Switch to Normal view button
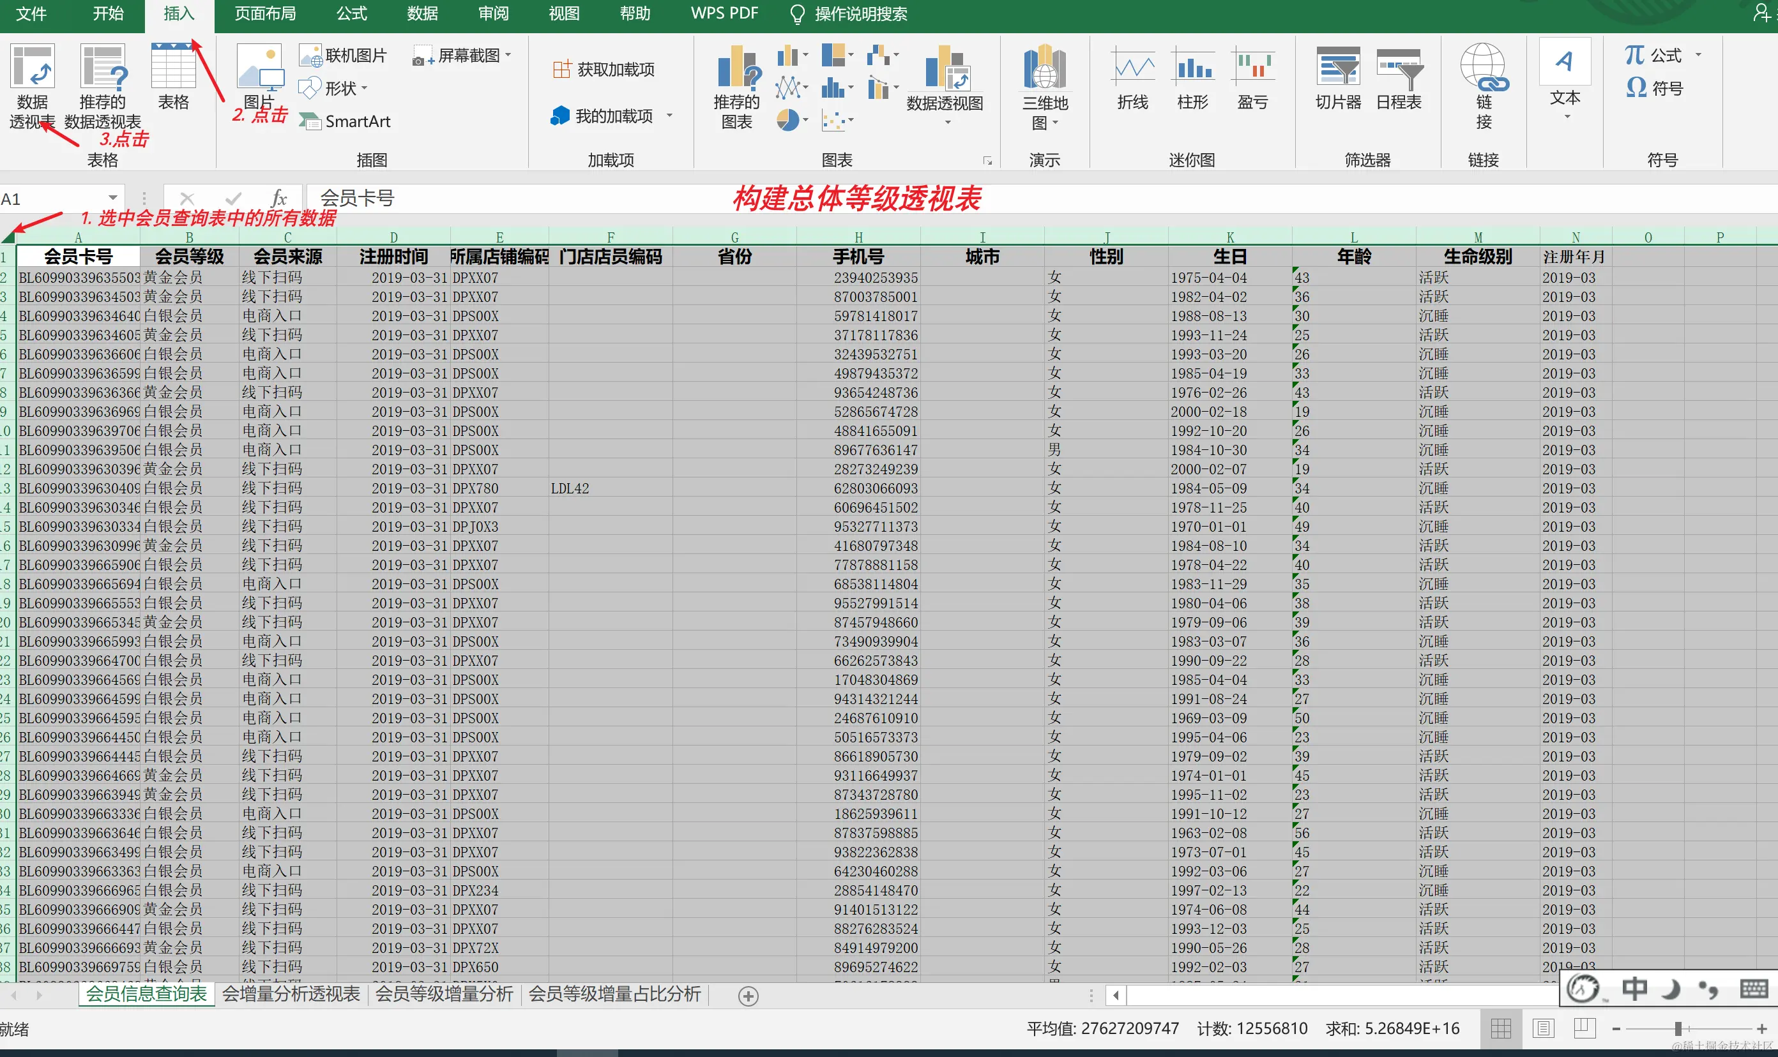The width and height of the screenshot is (1778, 1057). tap(1501, 1028)
